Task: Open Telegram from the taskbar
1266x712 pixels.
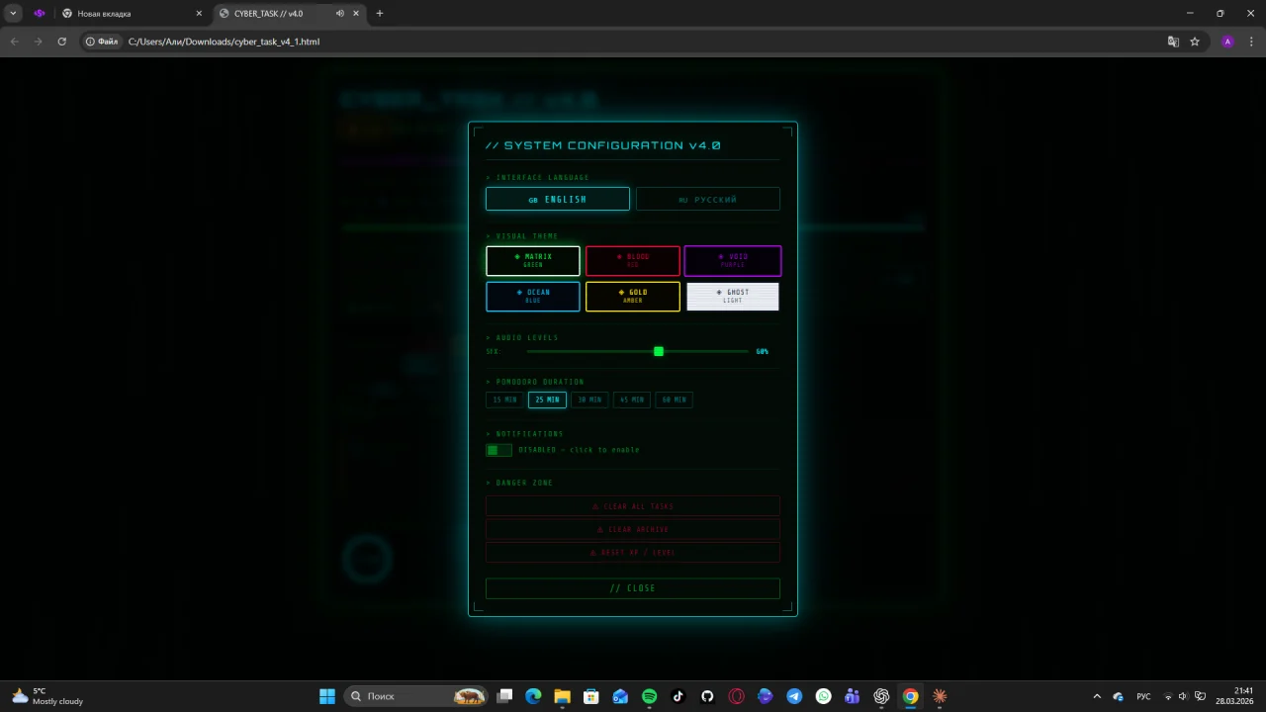Action: [x=794, y=696]
